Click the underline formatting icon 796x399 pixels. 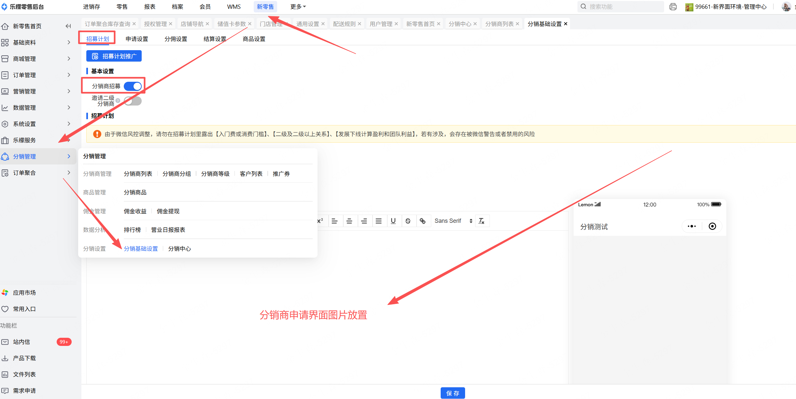coord(393,221)
